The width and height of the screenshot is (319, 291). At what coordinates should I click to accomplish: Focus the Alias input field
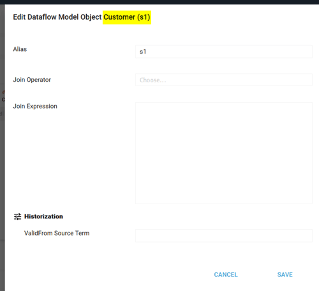click(x=224, y=52)
